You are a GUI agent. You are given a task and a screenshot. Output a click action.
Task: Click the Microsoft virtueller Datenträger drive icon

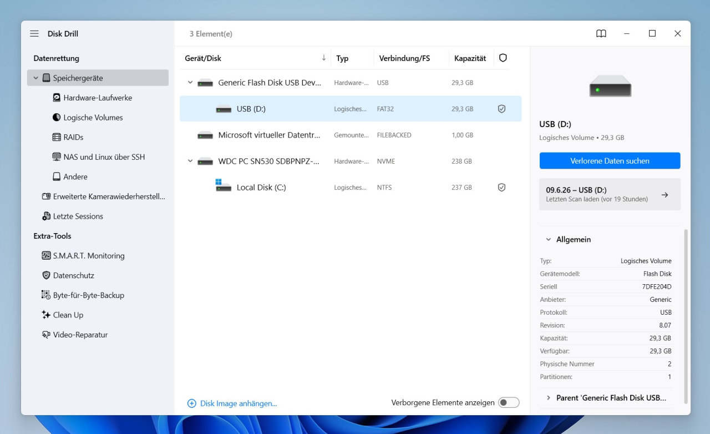coord(205,135)
